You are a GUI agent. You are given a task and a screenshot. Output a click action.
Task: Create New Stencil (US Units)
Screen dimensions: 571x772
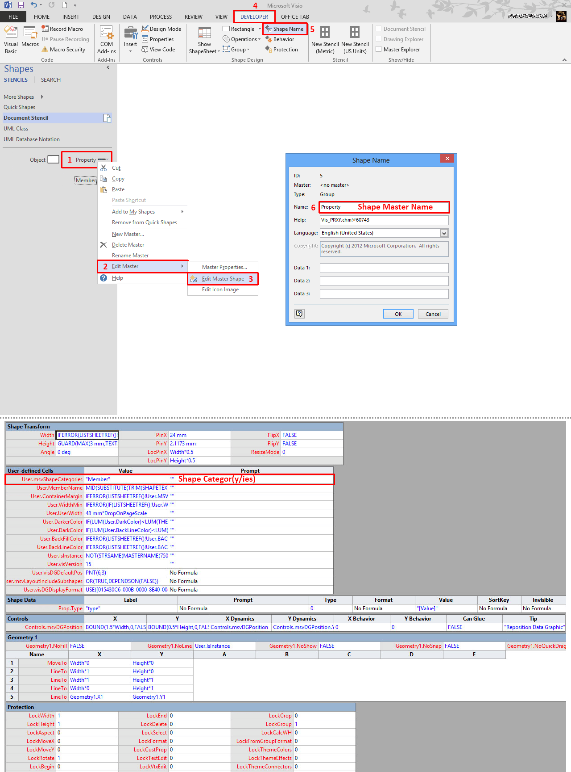tap(355, 40)
